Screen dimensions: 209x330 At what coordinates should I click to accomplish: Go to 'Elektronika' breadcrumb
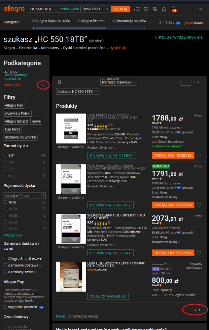click(28, 48)
